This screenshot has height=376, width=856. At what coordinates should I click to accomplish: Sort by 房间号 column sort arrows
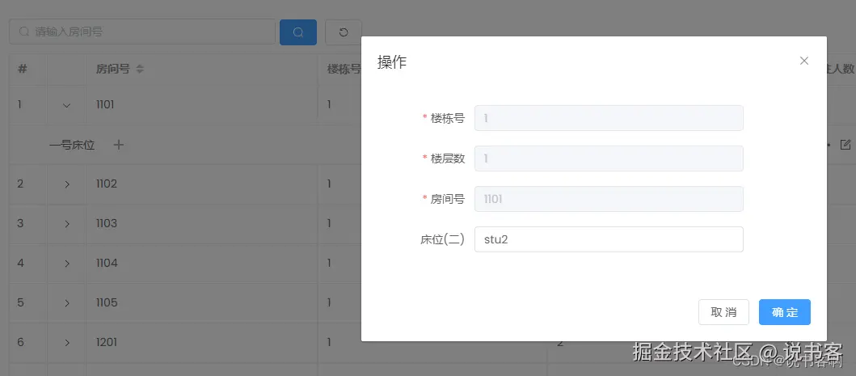click(x=140, y=70)
